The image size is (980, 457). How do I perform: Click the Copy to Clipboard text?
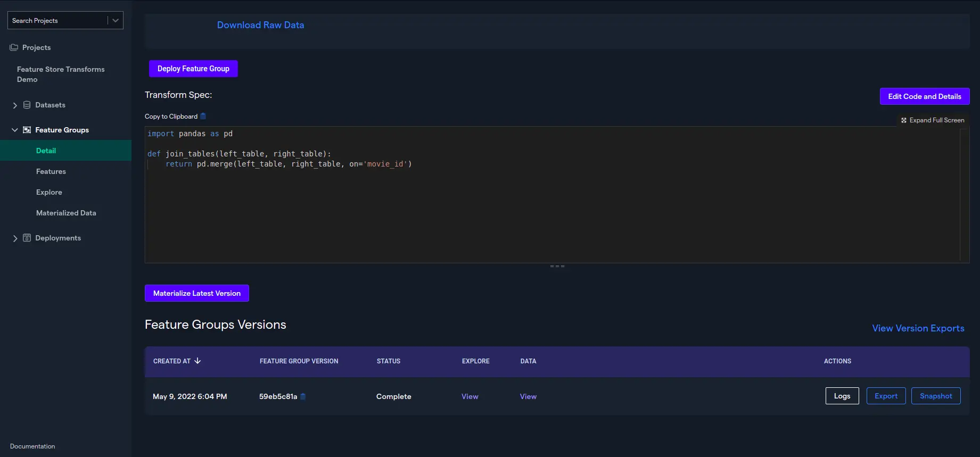tap(171, 117)
